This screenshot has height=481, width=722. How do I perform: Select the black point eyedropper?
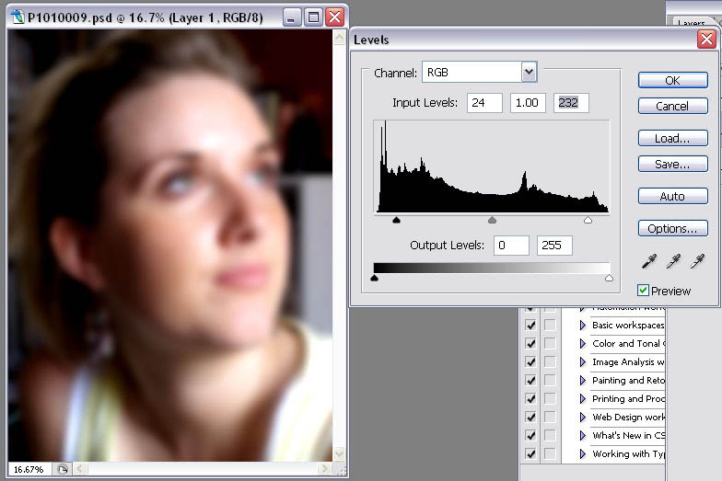coord(649,261)
